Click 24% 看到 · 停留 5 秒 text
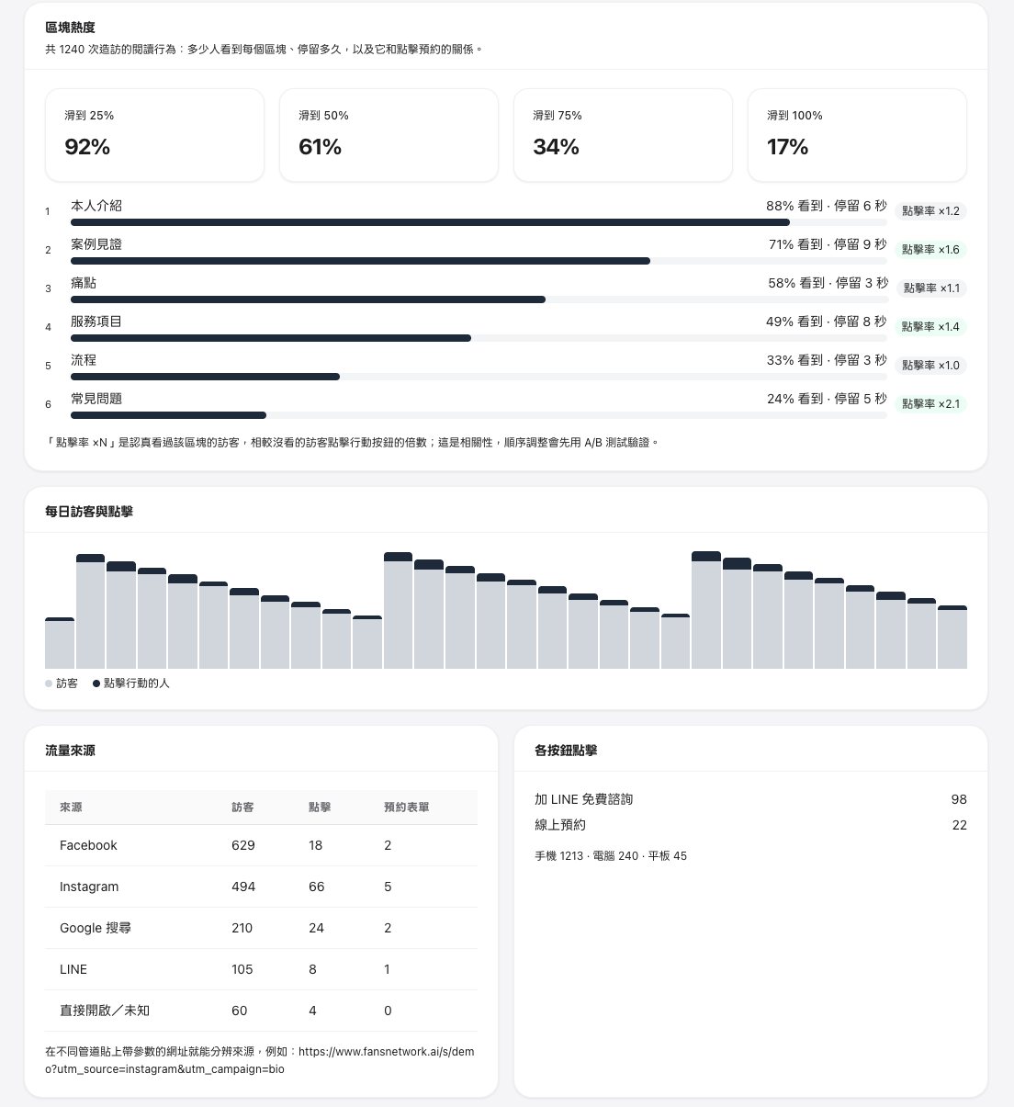 [827, 399]
